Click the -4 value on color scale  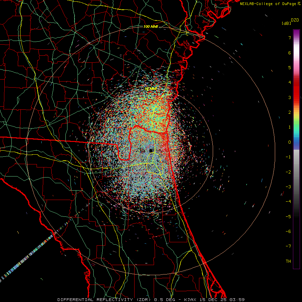pos(288,202)
